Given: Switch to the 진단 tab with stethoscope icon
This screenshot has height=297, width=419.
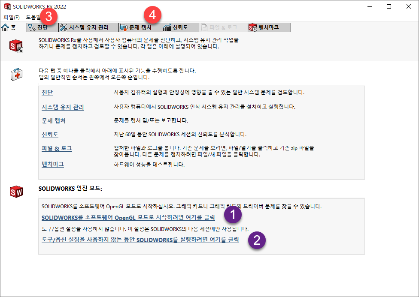Looking at the screenshot, I should 43,27.
